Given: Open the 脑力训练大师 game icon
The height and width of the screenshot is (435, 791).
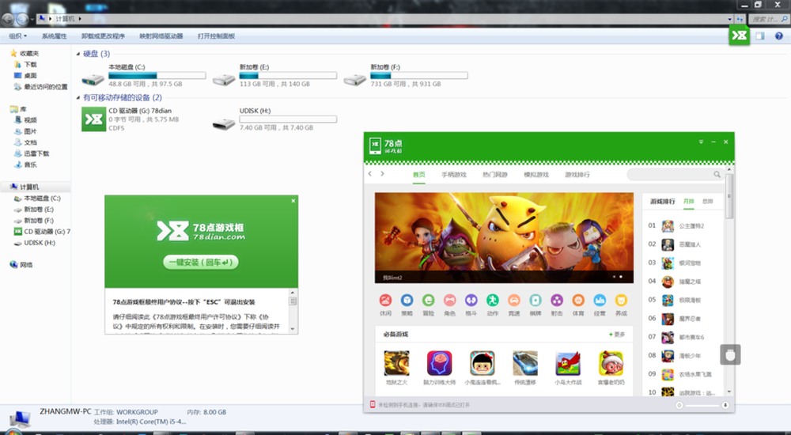Looking at the screenshot, I should pos(439,363).
